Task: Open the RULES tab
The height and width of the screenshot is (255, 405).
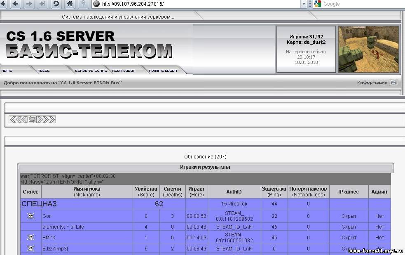Action: (x=43, y=71)
